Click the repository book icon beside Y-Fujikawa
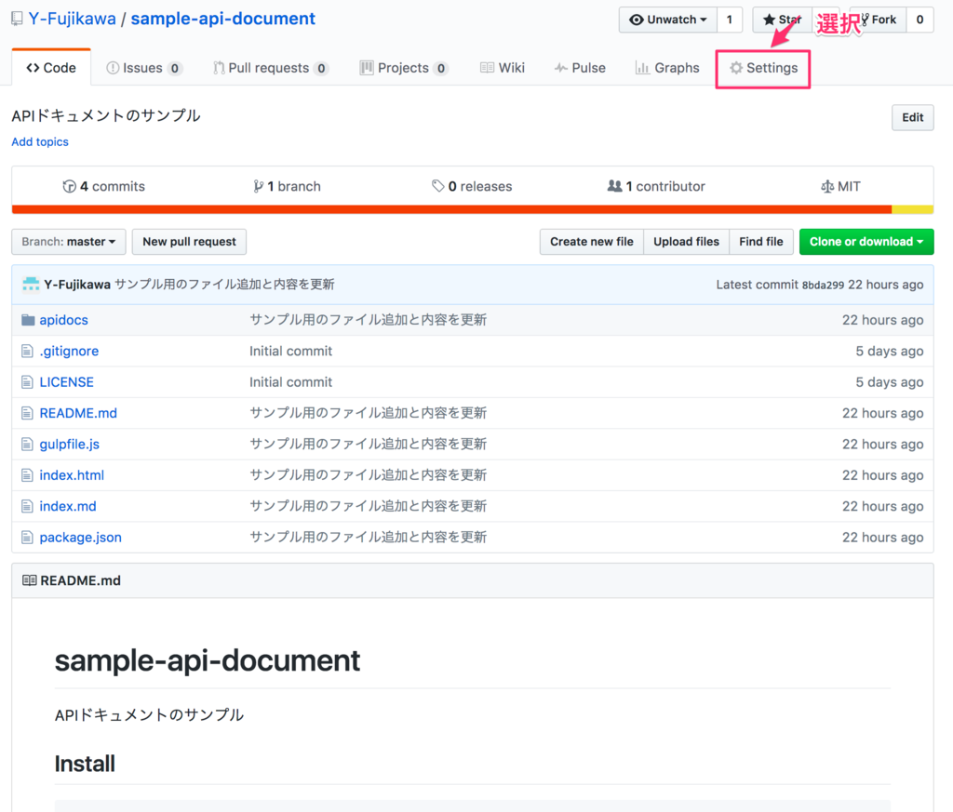Viewport: 953px width, 812px height. [17, 19]
